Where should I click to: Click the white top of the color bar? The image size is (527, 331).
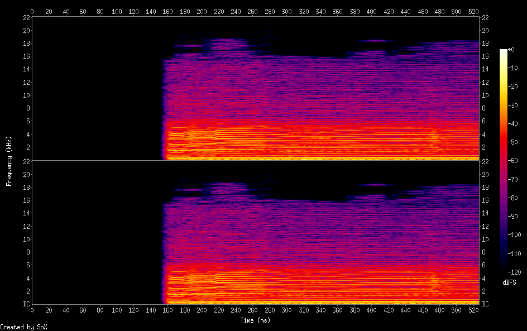click(x=504, y=51)
